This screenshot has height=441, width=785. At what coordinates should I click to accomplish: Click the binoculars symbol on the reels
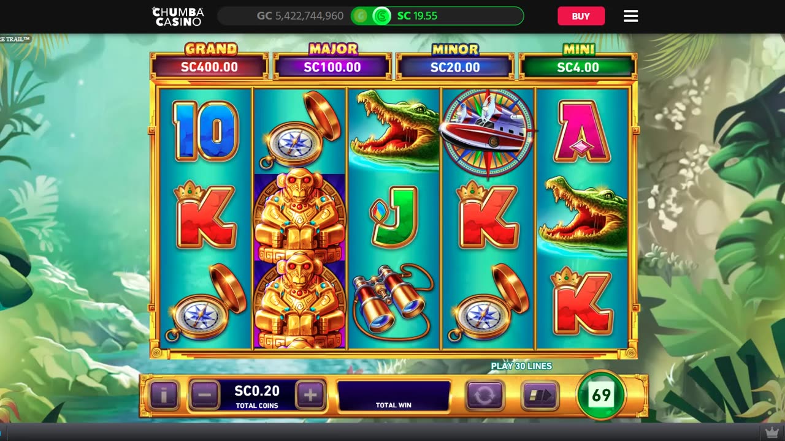coord(392,303)
